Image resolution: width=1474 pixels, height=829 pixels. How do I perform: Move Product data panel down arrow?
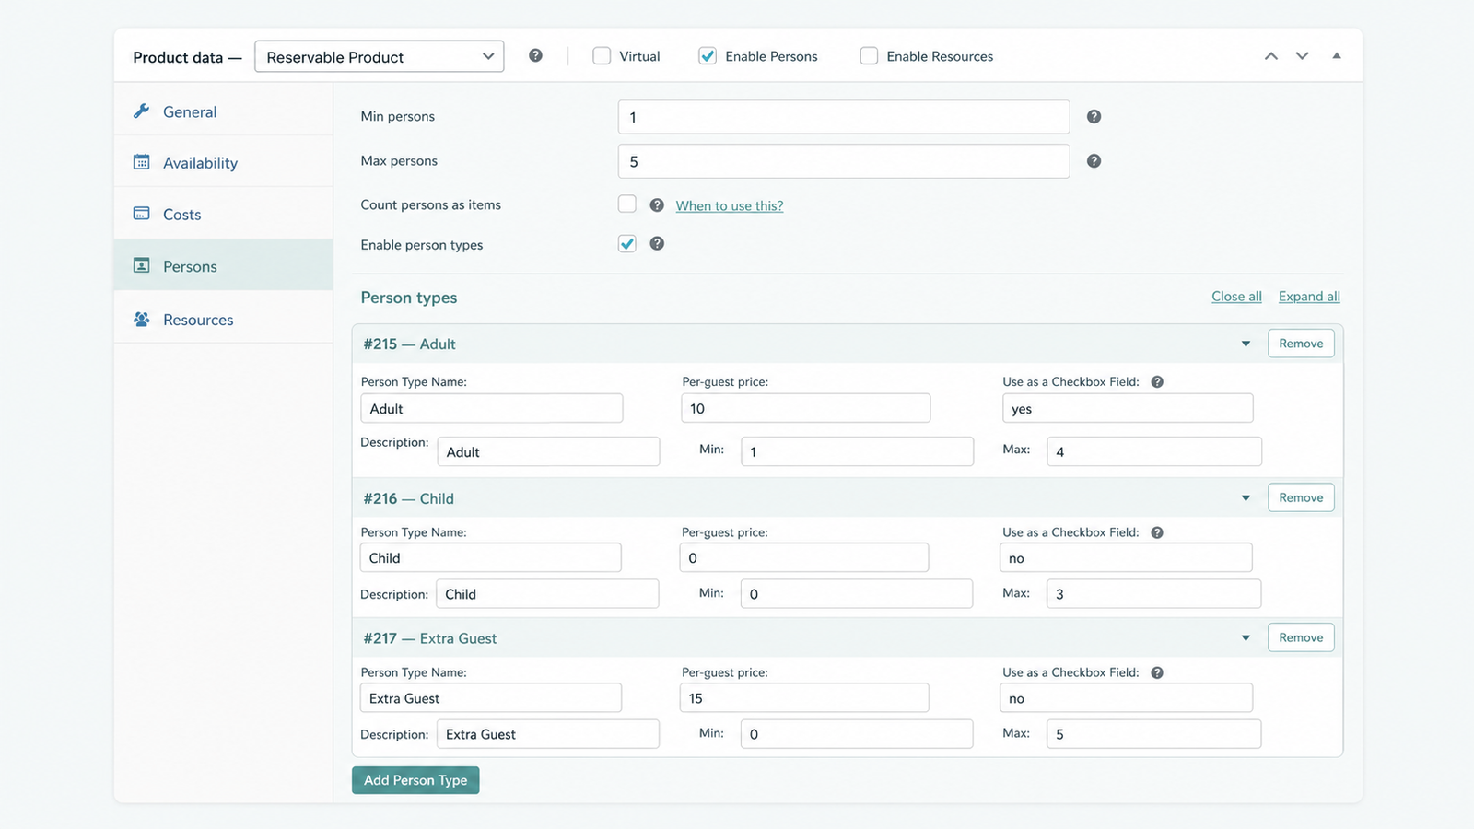pos(1302,56)
